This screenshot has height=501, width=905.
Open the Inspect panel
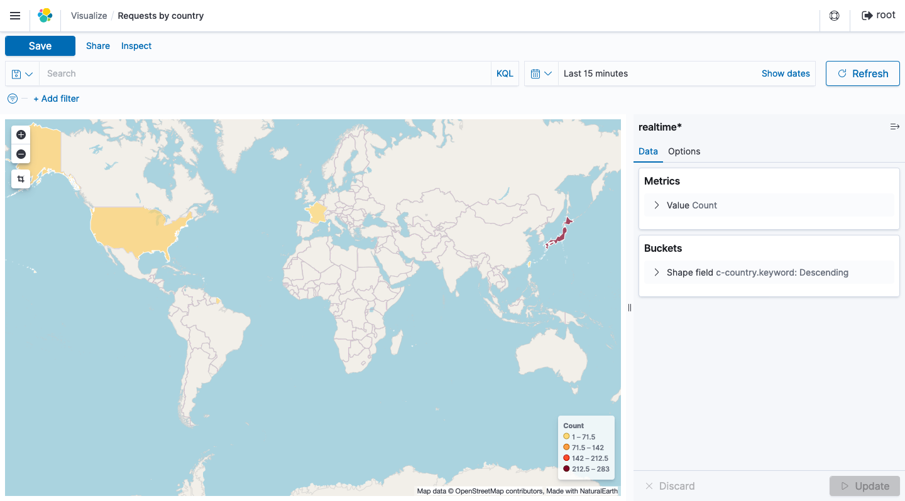coord(136,45)
